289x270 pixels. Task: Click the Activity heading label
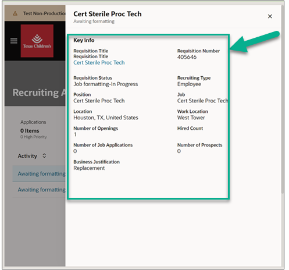27,156
